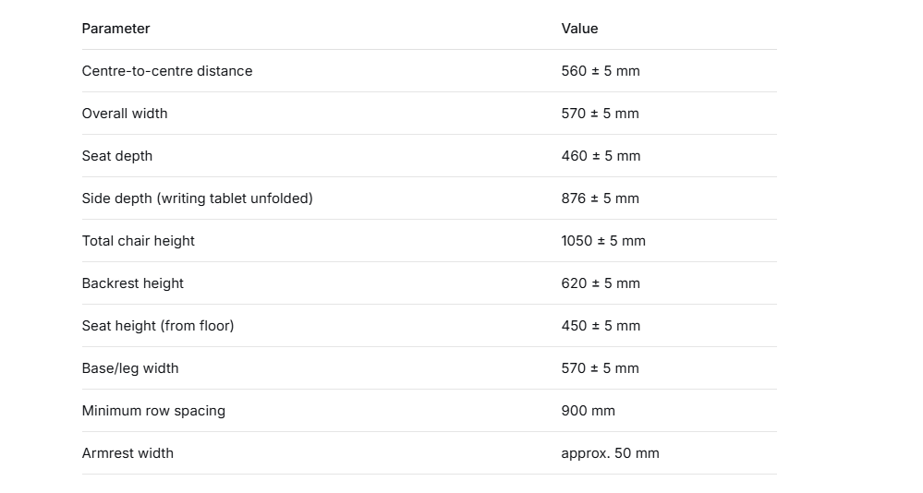The image size is (923, 493).
Task: Click the 560 ± 5 mm value
Action: (601, 70)
